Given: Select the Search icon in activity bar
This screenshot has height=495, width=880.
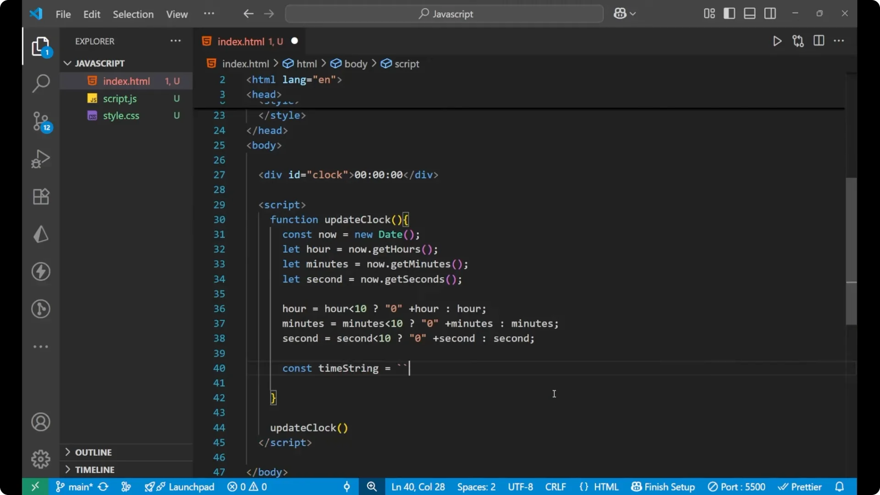Looking at the screenshot, I should point(40,83).
